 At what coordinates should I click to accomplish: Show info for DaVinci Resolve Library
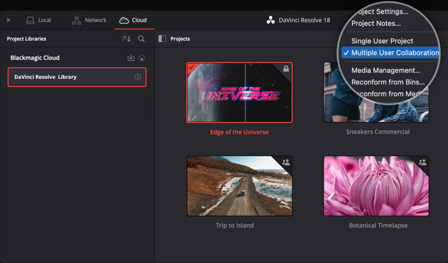(138, 77)
